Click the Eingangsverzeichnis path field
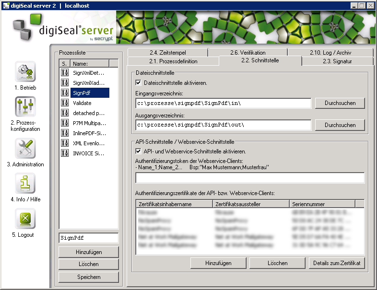 [224, 104]
